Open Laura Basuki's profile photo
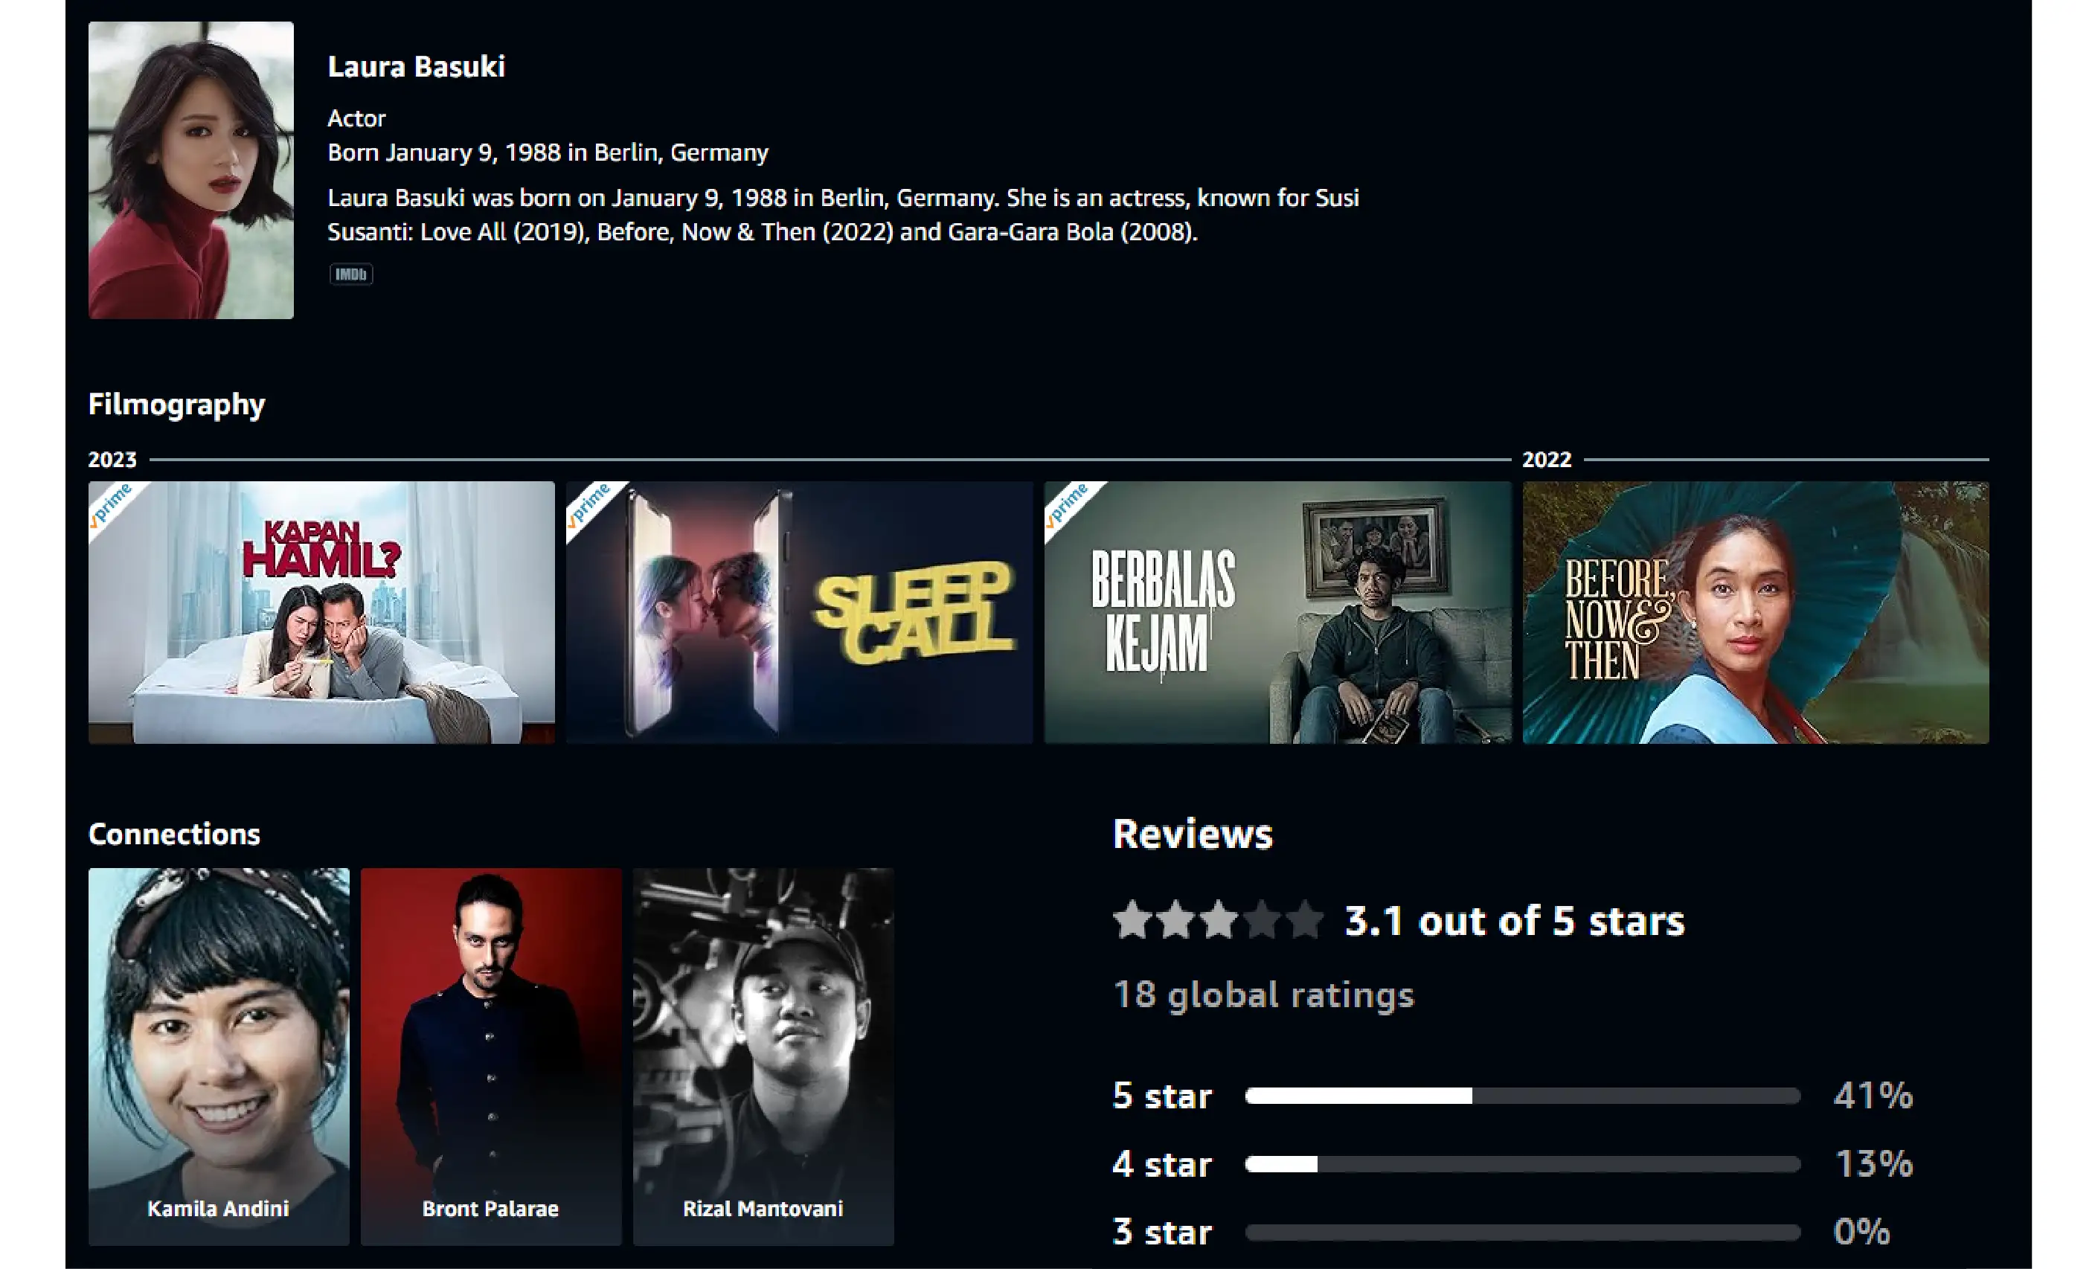Image resolution: width=2098 pixels, height=1269 pixels. click(x=190, y=170)
